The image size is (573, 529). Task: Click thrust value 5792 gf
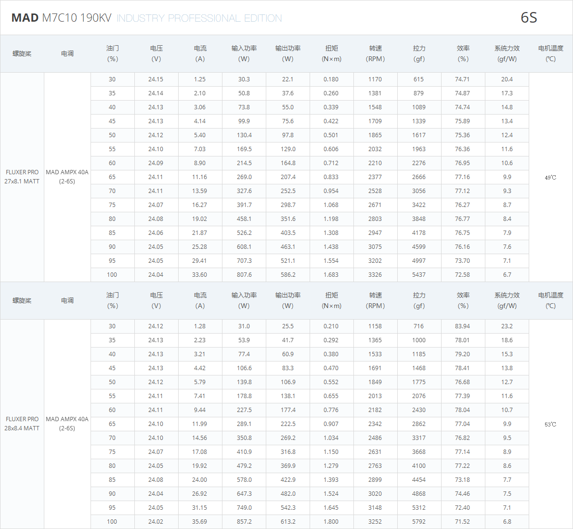[419, 522]
